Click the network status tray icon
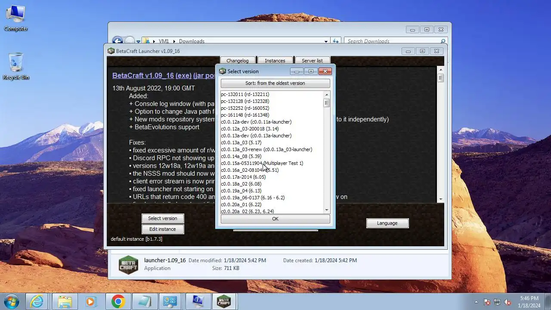 click(x=497, y=302)
